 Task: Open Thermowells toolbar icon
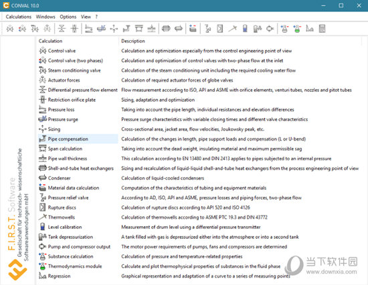[x=233, y=29]
